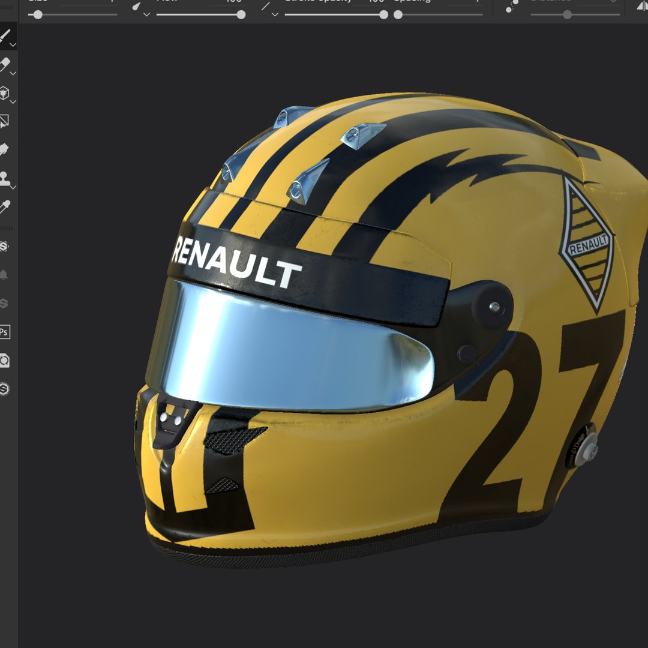The image size is (648, 648).
Task: Expand Projection tool variants chevron
Action: 13,101
